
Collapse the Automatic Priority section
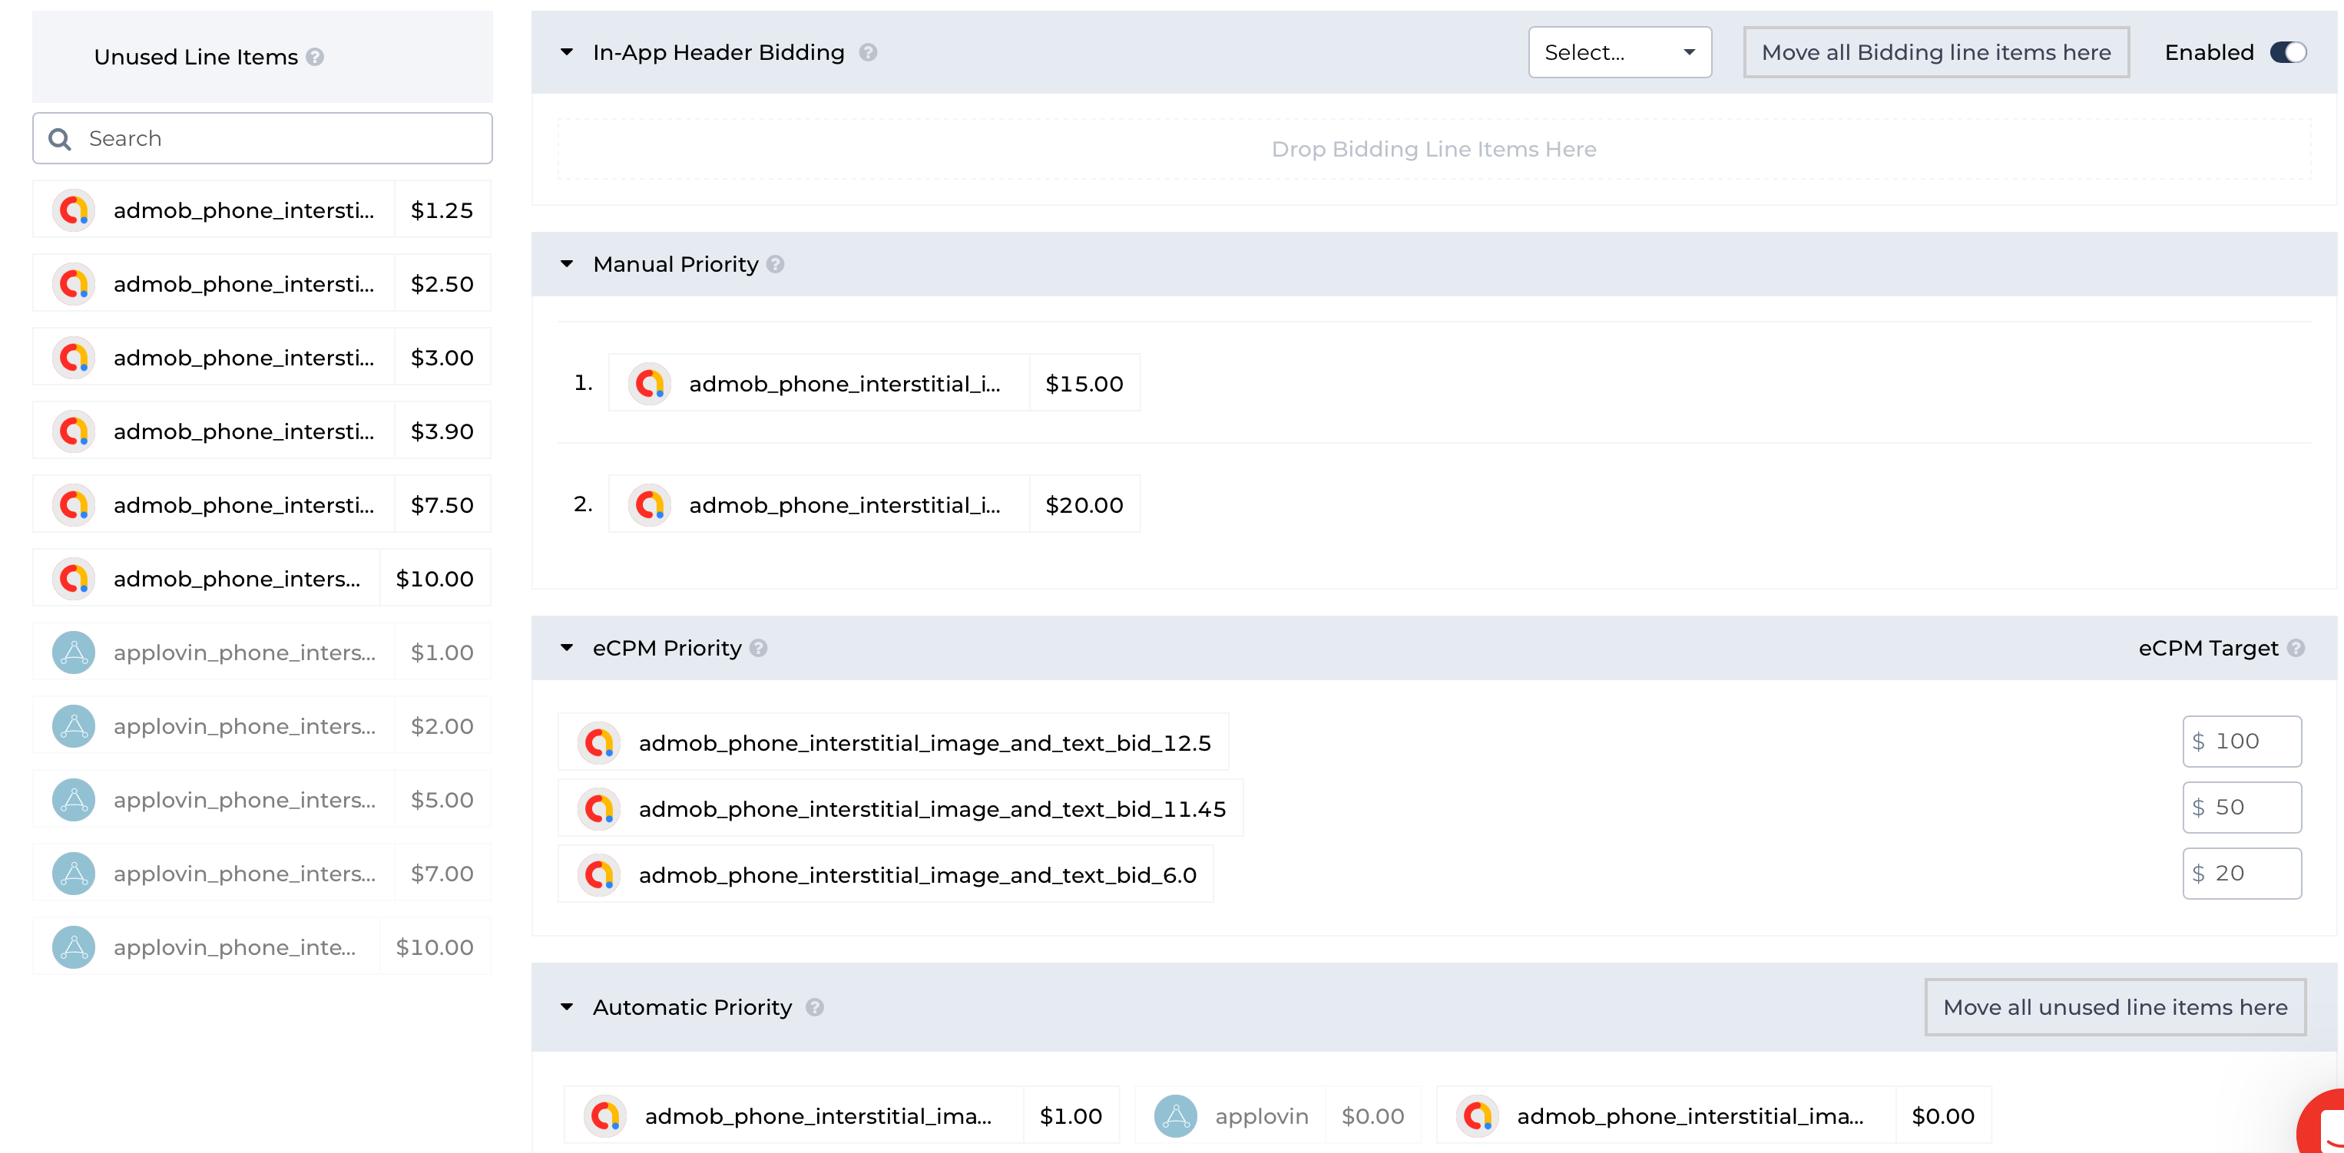(567, 1007)
